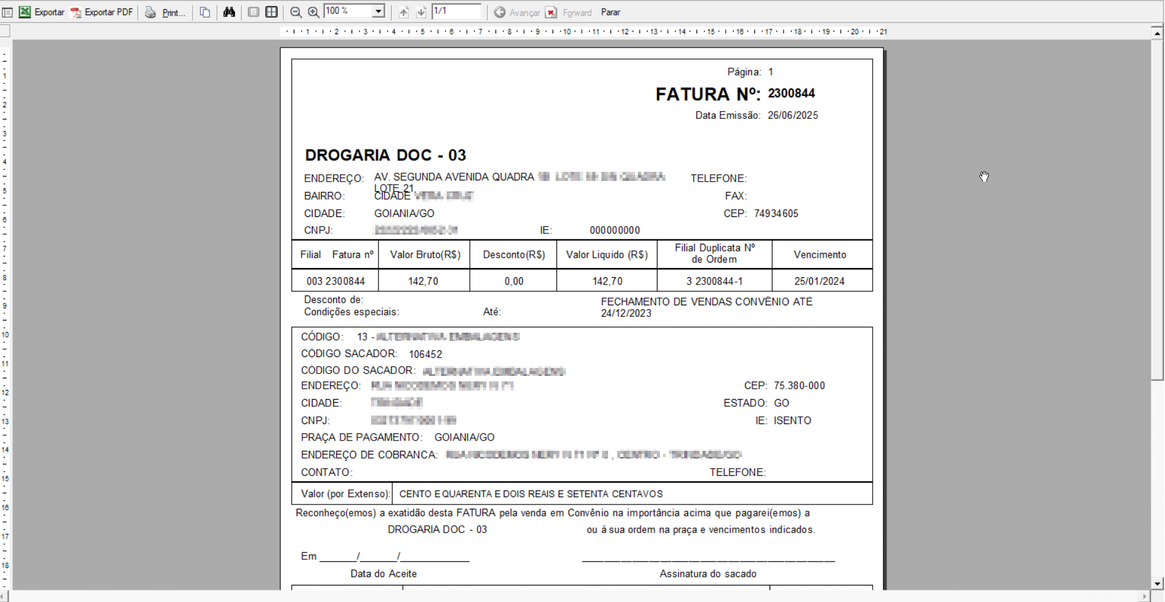Image resolution: width=1165 pixels, height=602 pixels.
Task: Click the vertical scrollbar down arrow
Action: 1157,584
